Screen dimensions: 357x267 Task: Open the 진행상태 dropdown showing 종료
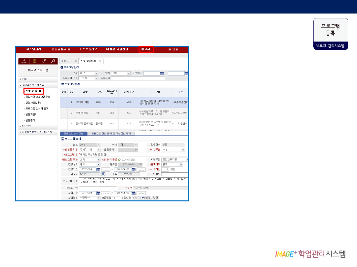(x=98, y=164)
